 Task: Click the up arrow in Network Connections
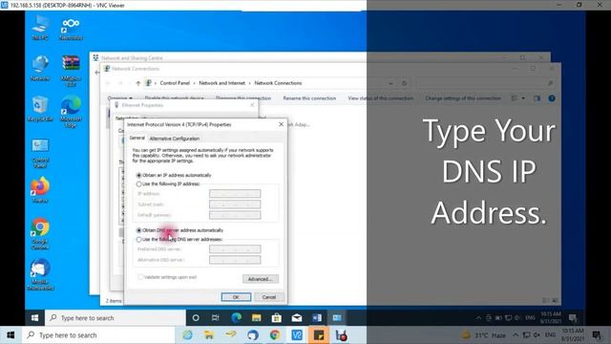point(137,83)
